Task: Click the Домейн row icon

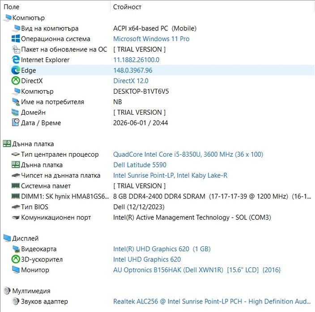Action: (x=15, y=112)
